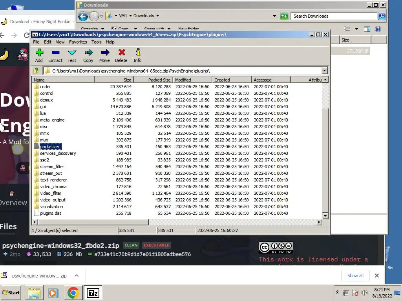Select the stream_filter folder row
The image size is (402, 301).
pyautogui.click(x=177, y=166)
